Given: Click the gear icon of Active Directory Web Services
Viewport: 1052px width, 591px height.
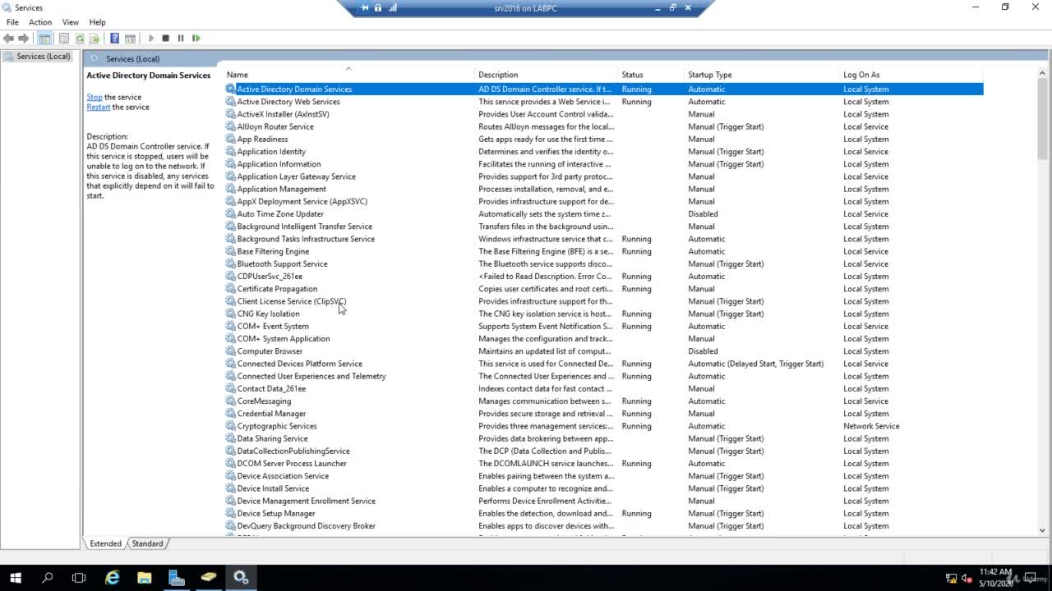Looking at the screenshot, I should pos(231,102).
